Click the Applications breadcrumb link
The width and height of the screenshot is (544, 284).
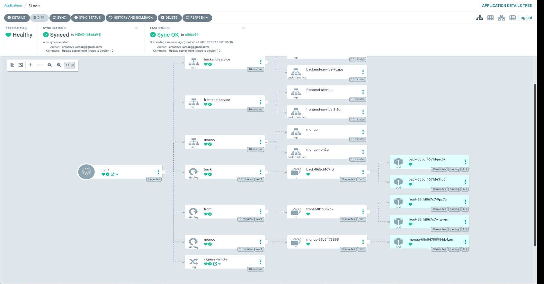point(13,5)
